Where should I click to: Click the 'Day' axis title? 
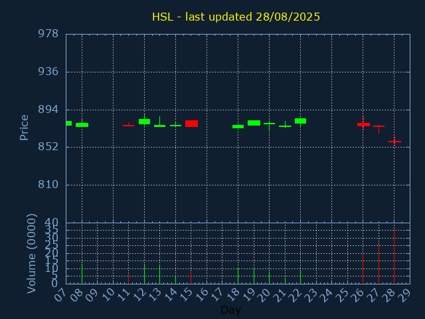pyautogui.click(x=230, y=310)
